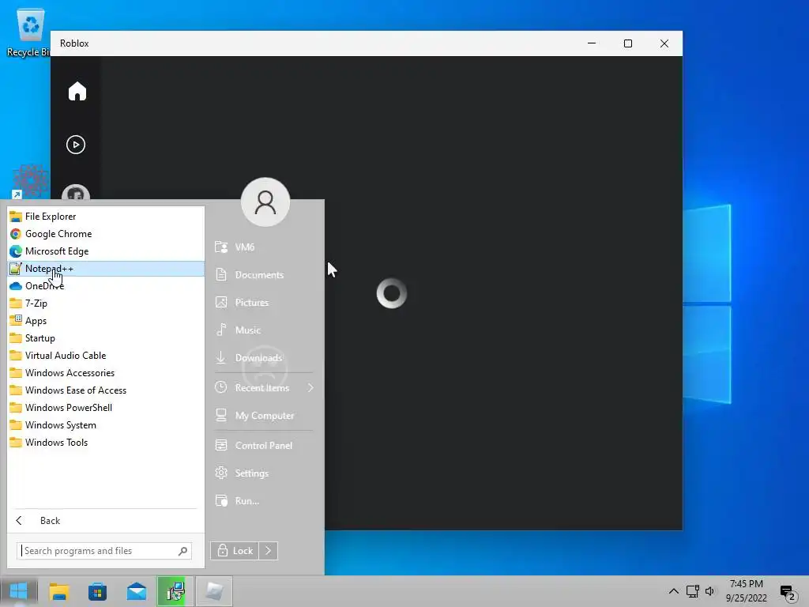The width and height of the screenshot is (809, 607).
Task: Open Music from start menu
Action: (264, 330)
